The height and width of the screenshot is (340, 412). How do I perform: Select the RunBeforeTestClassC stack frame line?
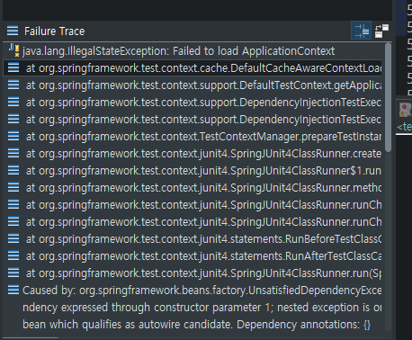tap(193, 239)
